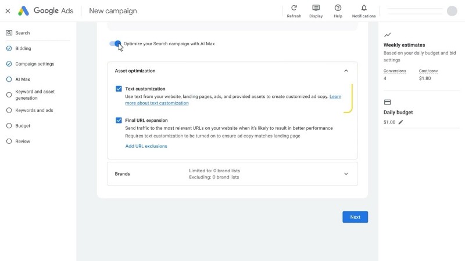Click the Refresh icon in top bar
The height and width of the screenshot is (261, 465).
click(294, 8)
